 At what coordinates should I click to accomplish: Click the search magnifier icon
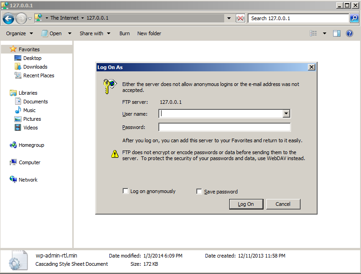(x=354, y=18)
